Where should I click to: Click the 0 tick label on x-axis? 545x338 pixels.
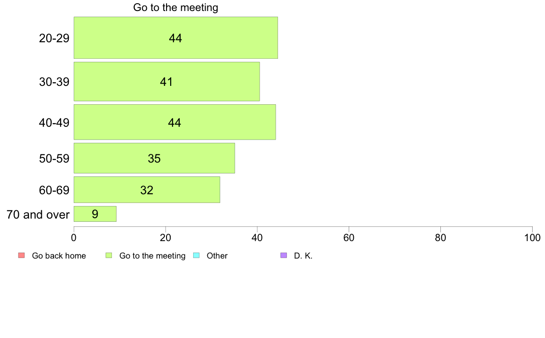[x=74, y=238]
